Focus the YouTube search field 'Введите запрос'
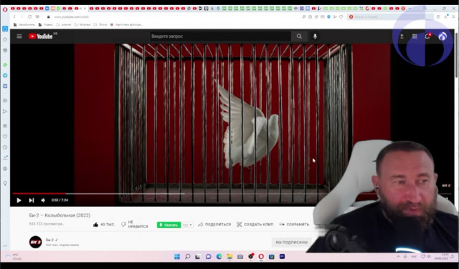This screenshot has width=459, height=269. [x=220, y=36]
